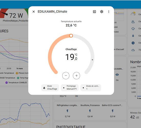
Task: Click the 22,6 °C current temperature reading
Action: [71, 25]
